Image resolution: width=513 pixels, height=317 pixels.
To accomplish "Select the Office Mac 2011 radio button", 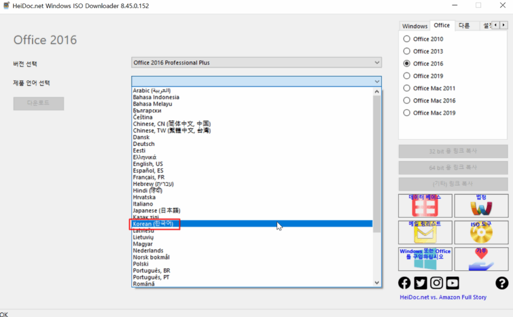I will point(407,88).
